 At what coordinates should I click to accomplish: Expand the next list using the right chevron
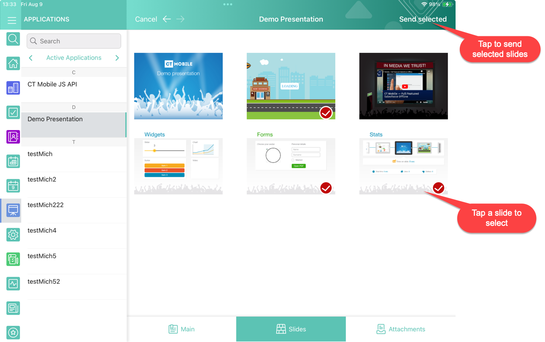pos(117,57)
